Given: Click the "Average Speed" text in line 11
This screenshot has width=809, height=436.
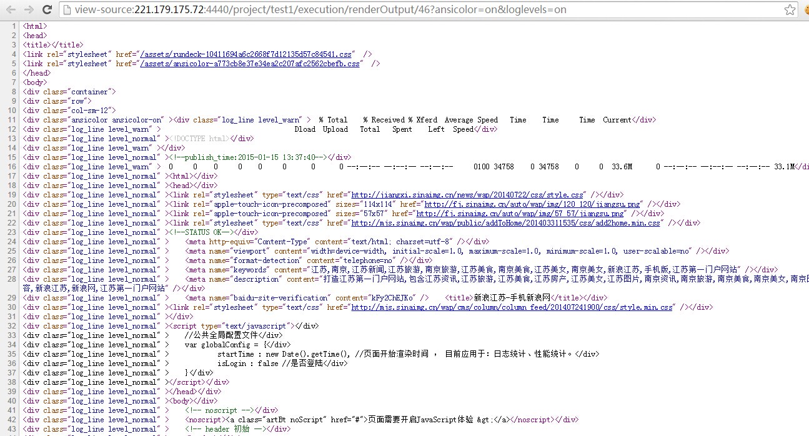Looking at the screenshot, I should coord(472,120).
